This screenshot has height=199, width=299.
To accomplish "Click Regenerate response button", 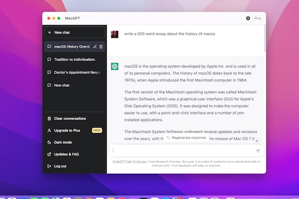I will [x=187, y=137].
